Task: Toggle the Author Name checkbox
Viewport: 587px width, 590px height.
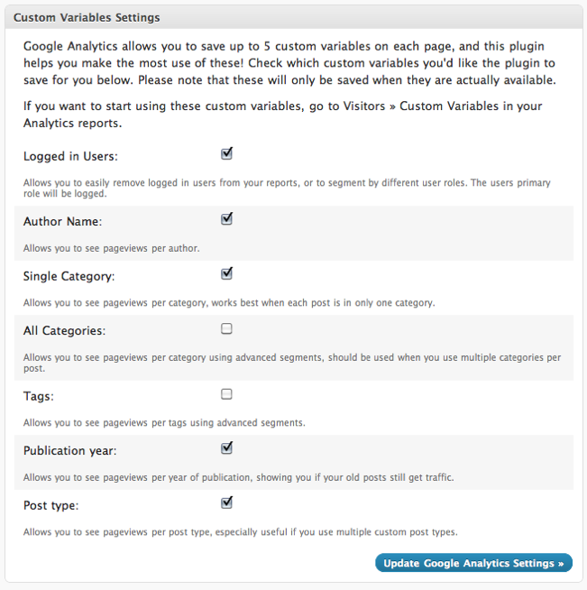Action: click(x=226, y=219)
